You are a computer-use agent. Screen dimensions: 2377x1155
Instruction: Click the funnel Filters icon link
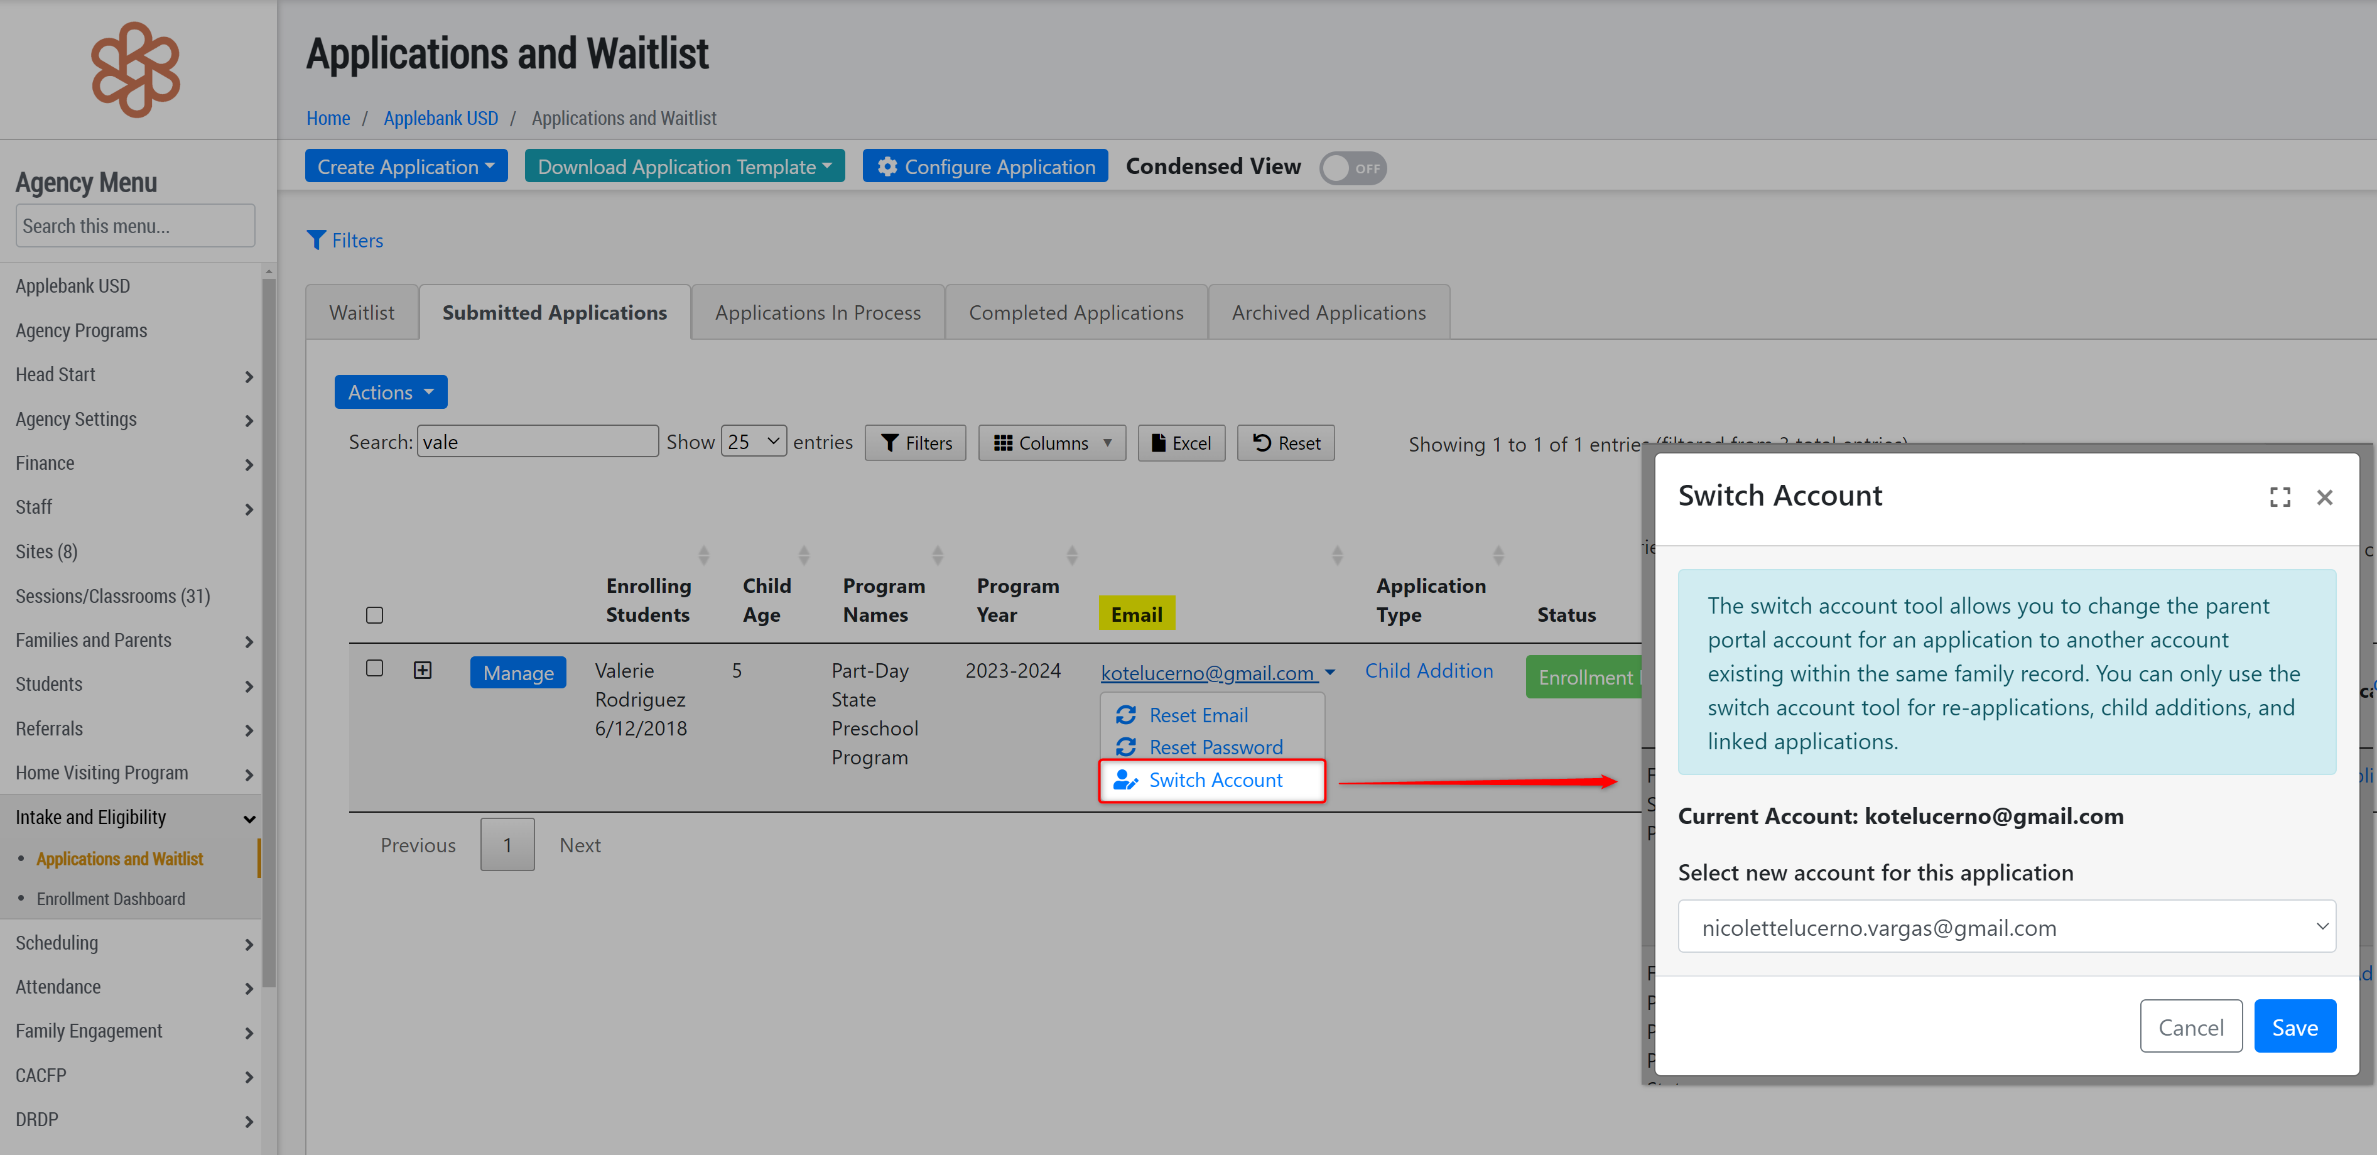(x=344, y=241)
